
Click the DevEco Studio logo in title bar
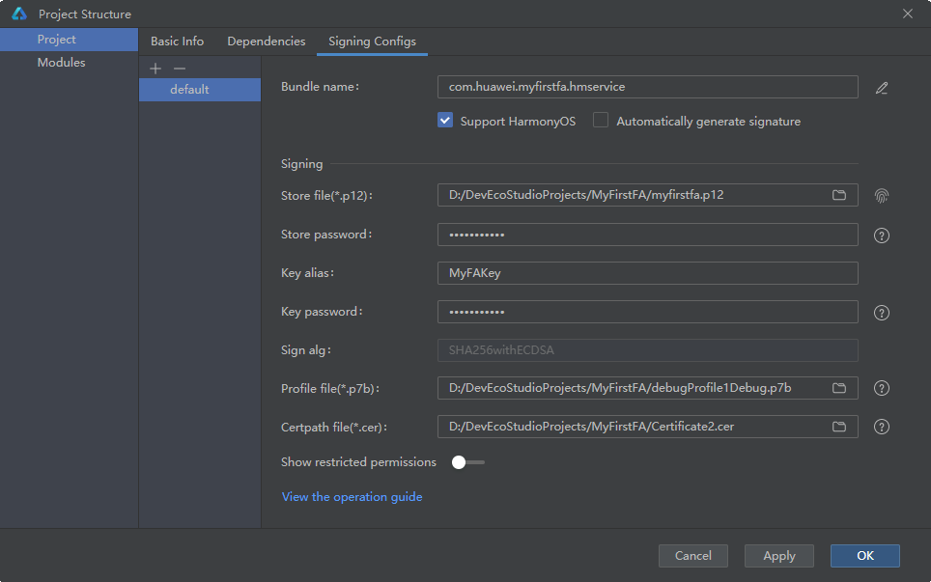(19, 14)
